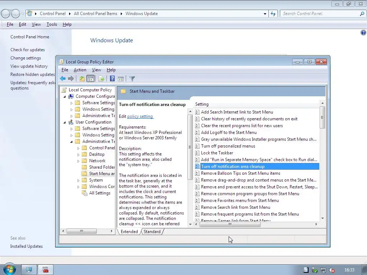Click the network tray icon
Viewport: 367px width, 275px height.
click(323, 270)
